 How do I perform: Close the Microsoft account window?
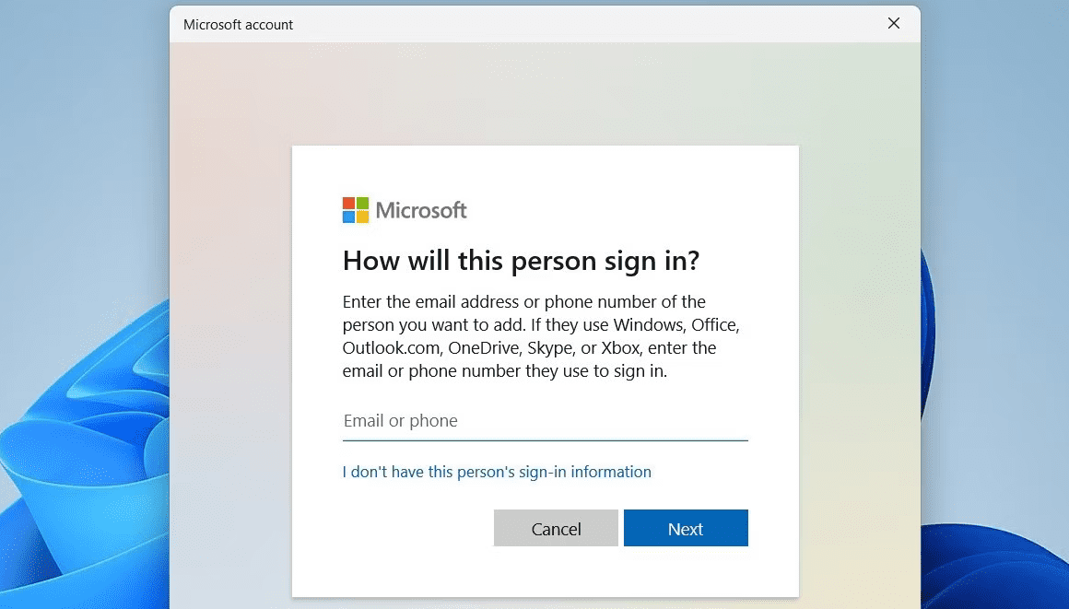[x=894, y=24]
